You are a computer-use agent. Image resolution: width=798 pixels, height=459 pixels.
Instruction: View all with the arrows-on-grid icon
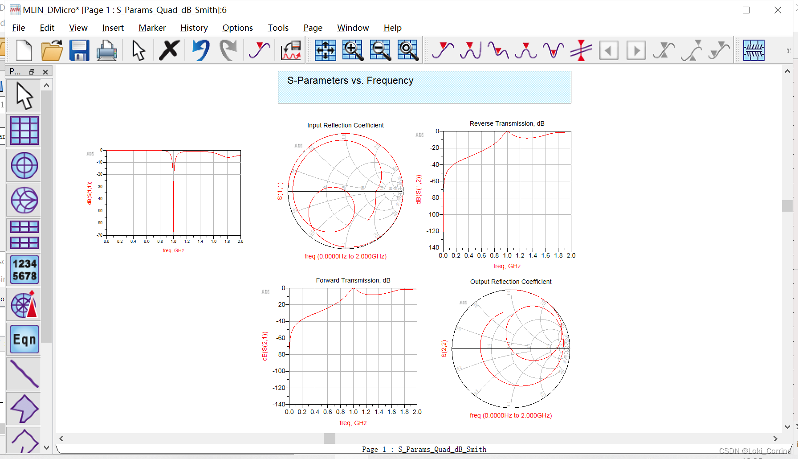pyautogui.click(x=326, y=50)
